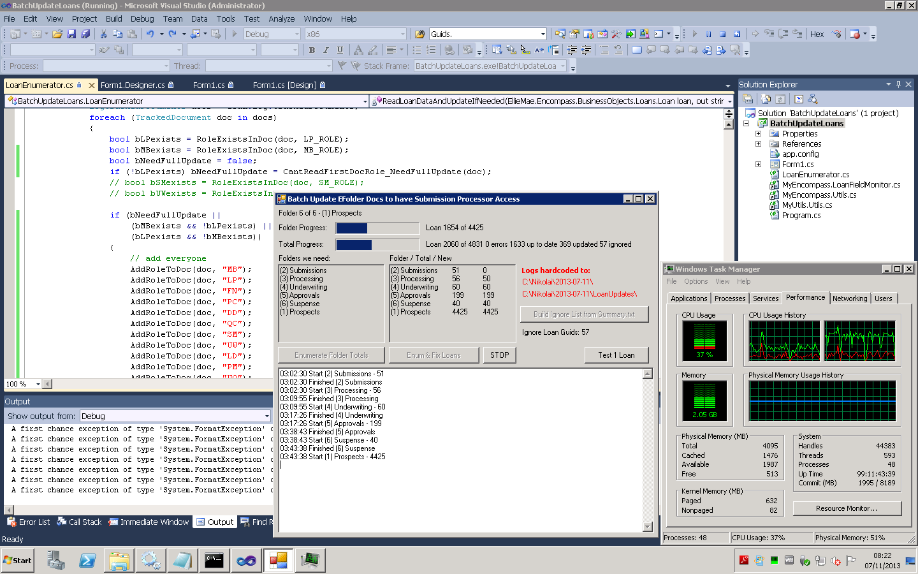918x574 pixels.
Task: Click Uncomment selected lines icon
Action: 618,50
